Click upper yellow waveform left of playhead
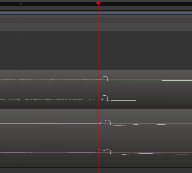The image size is (192, 173). [55, 80]
